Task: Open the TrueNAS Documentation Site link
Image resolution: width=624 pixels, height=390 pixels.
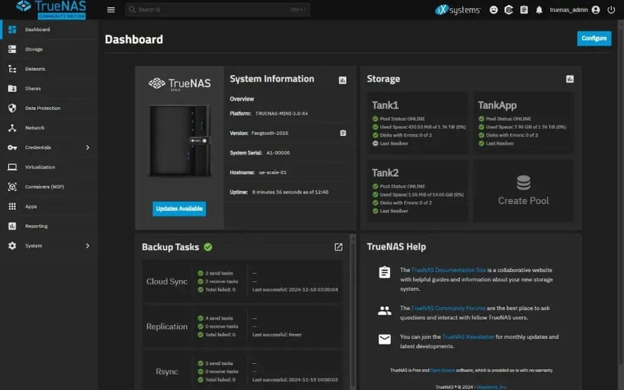Action: click(448, 270)
